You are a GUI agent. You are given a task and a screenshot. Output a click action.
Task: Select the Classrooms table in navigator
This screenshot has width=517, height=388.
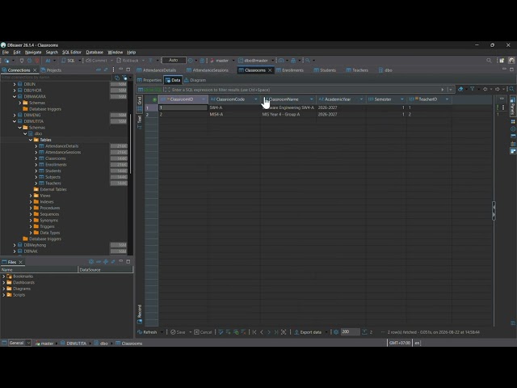56,158
